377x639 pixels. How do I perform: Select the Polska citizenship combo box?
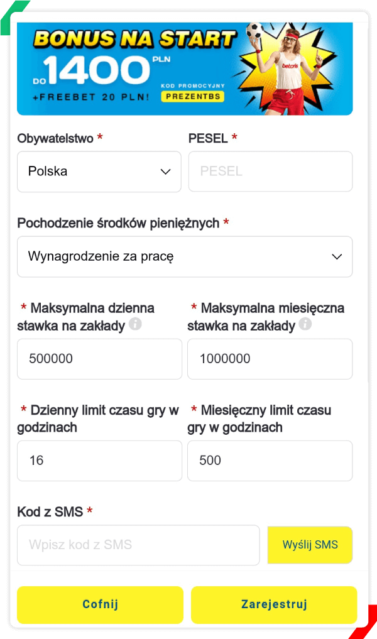tap(99, 172)
